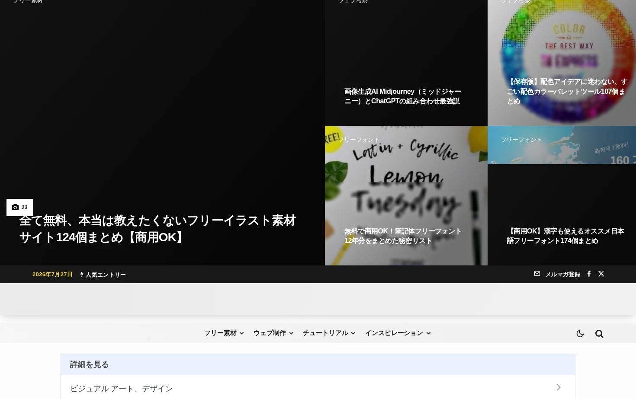Open the X (Twitter) social icon
The image size is (636, 399).
click(601, 274)
